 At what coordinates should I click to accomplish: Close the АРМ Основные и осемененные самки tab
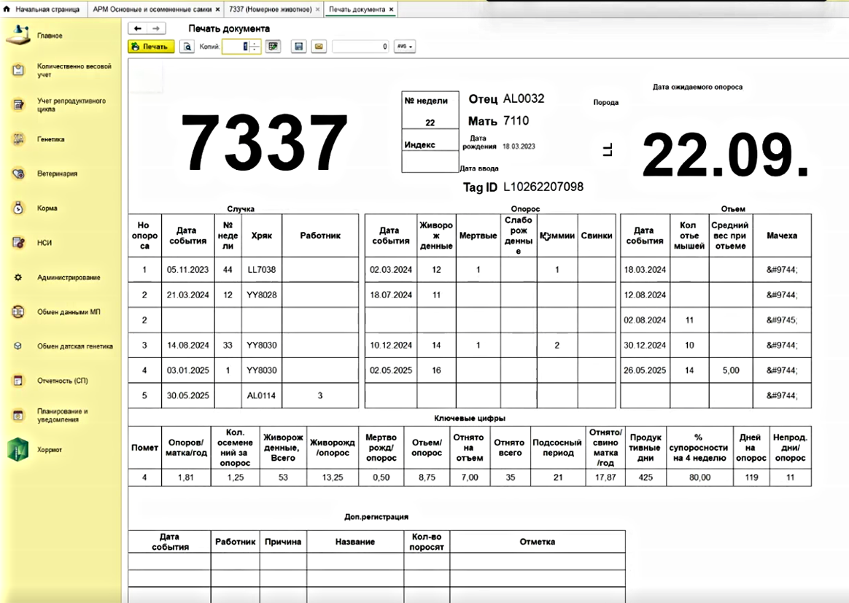[x=217, y=9]
